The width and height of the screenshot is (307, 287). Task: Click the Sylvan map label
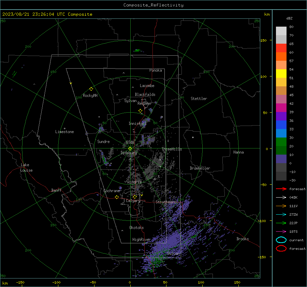[x=130, y=101]
